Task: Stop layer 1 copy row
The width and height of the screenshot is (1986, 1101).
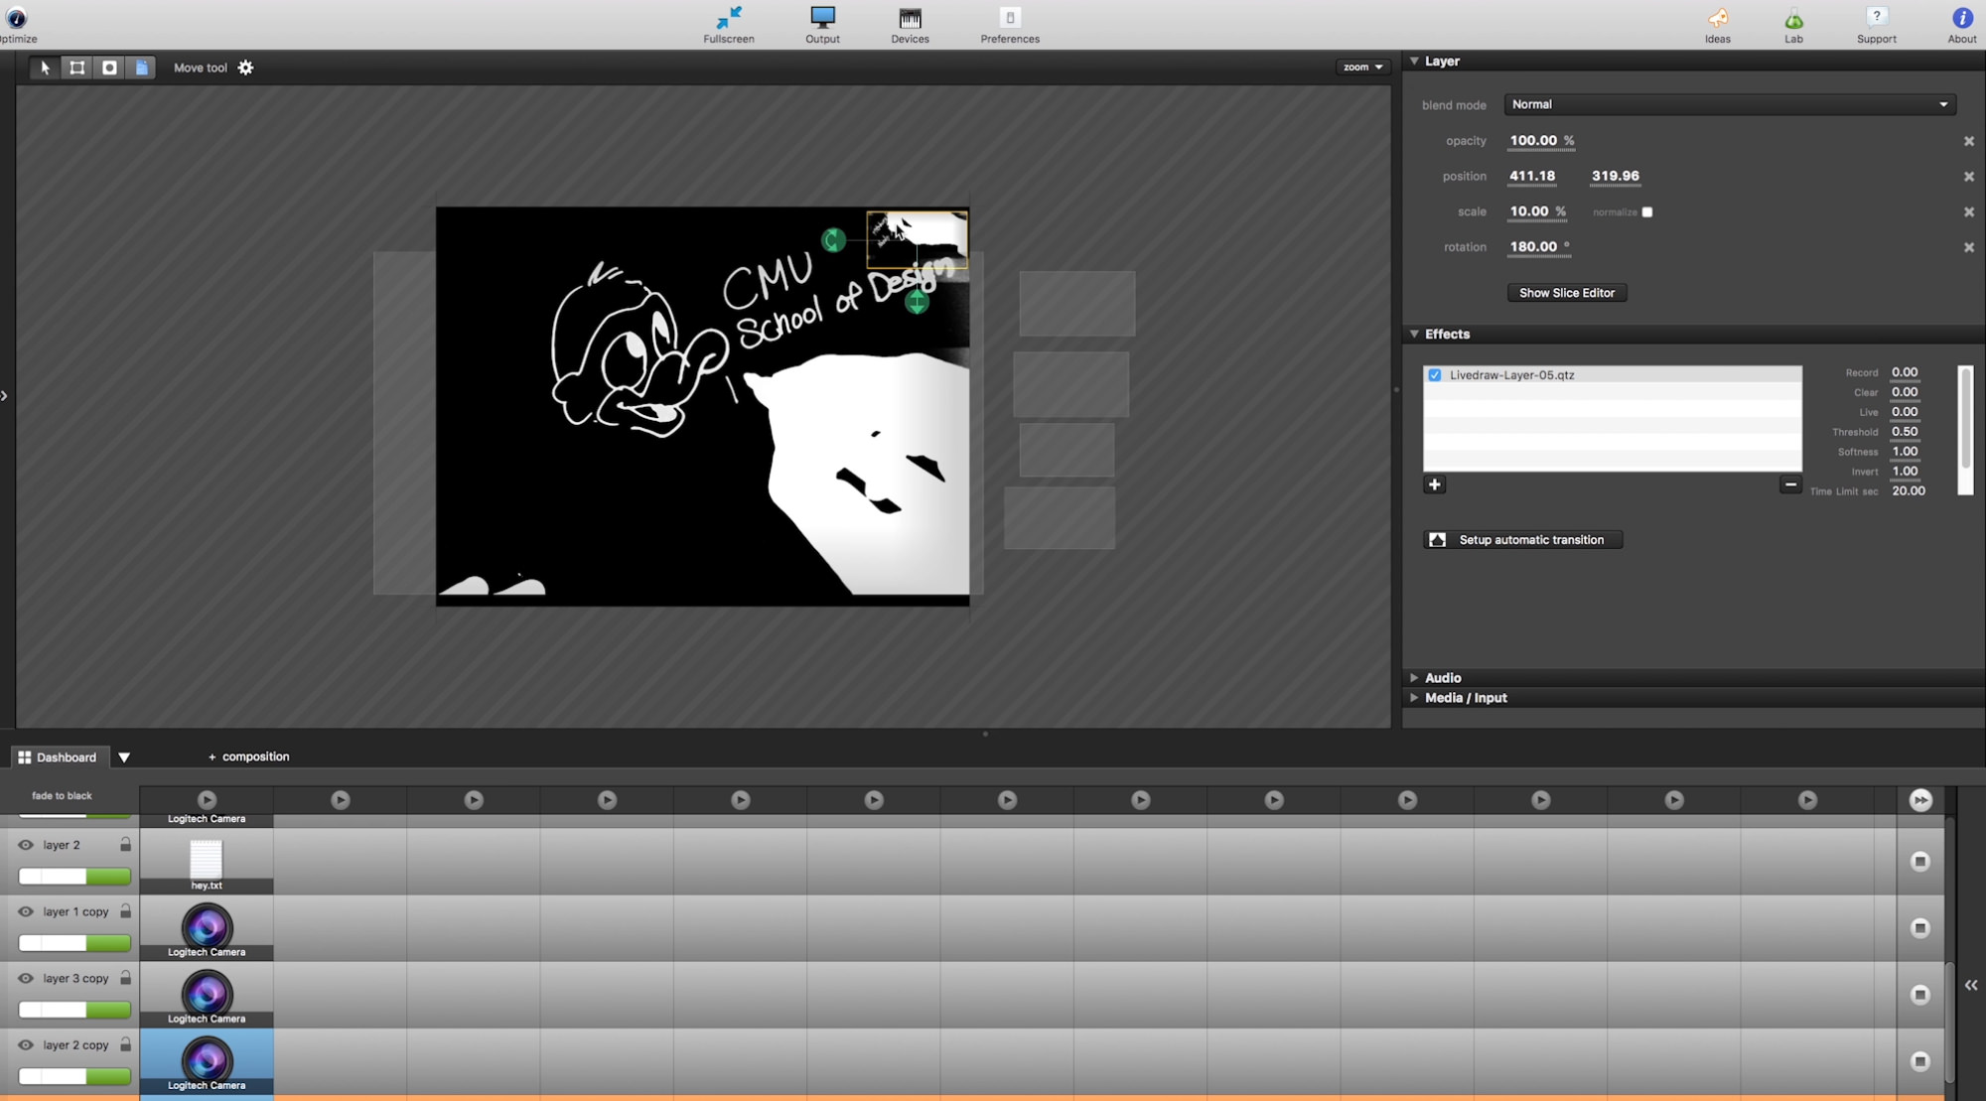Action: 1920,928
